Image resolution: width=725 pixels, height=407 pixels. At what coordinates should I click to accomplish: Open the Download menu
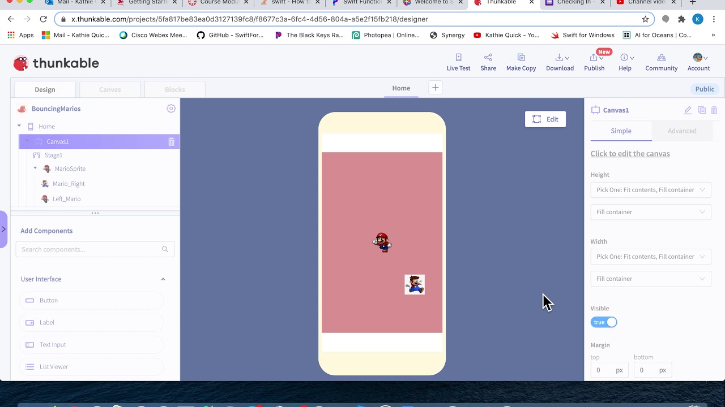point(560,62)
